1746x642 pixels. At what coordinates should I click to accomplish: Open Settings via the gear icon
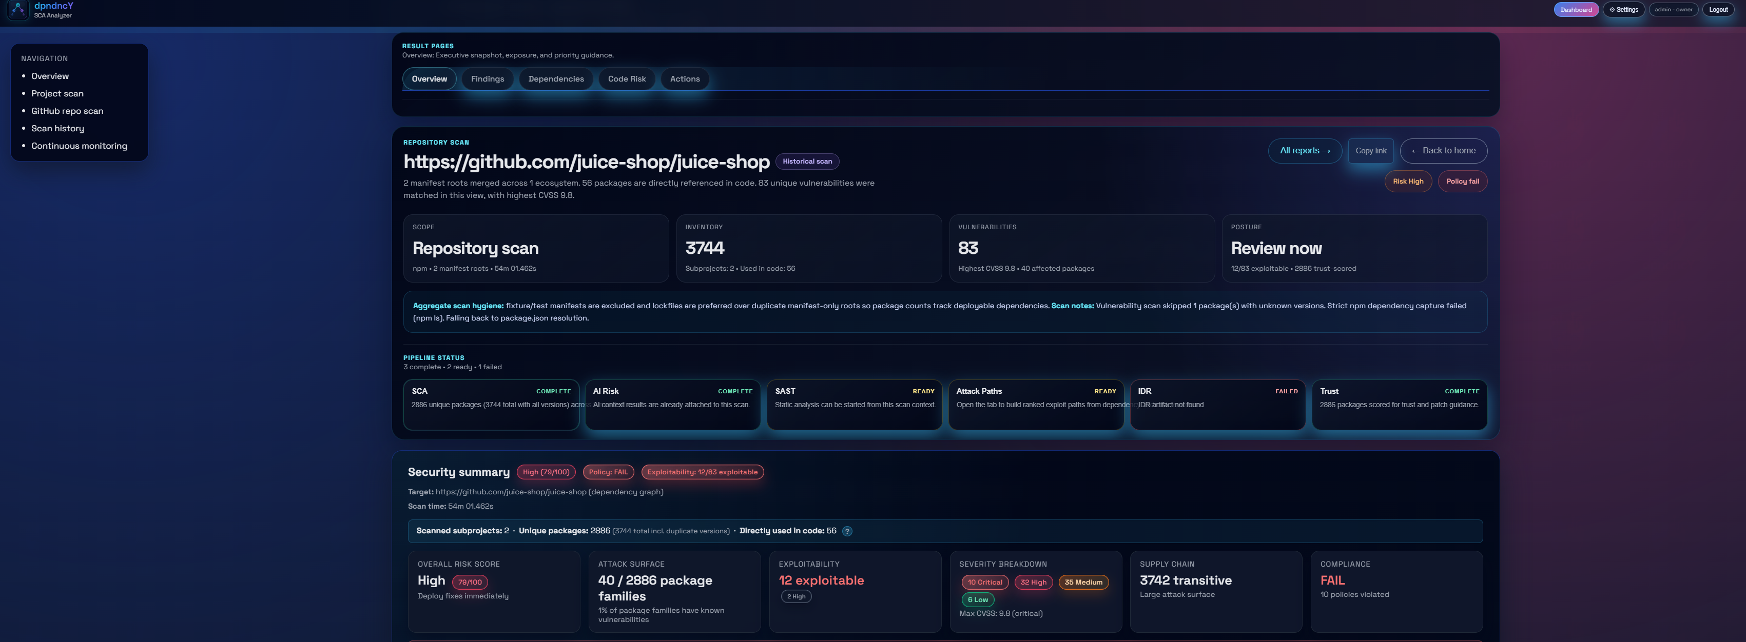tap(1623, 9)
